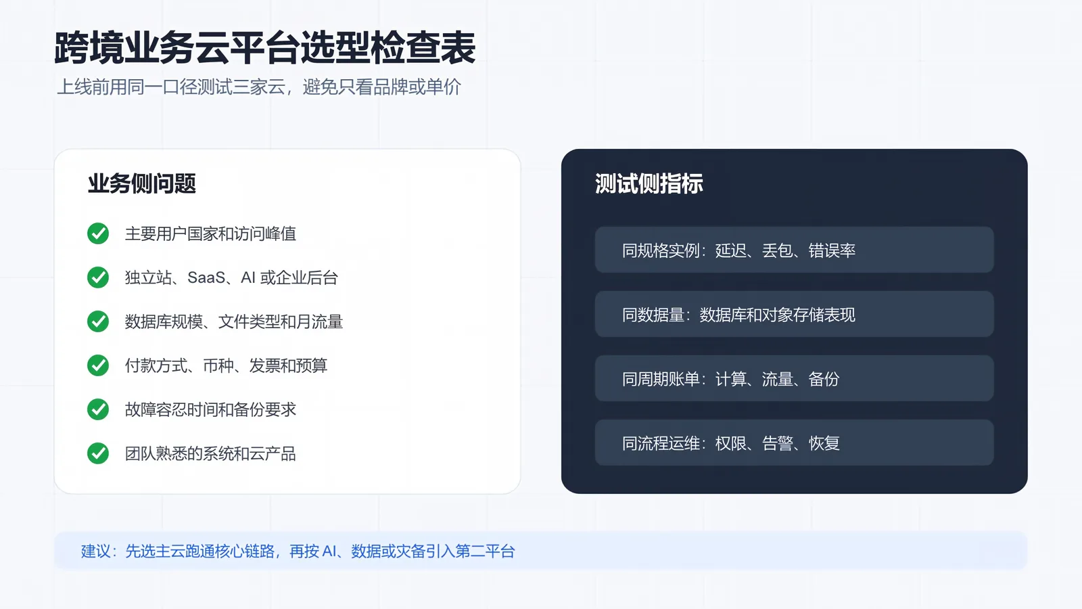
Task: Click the green check icon beside 主要用户国家和访问峰值
Action: pos(98,233)
